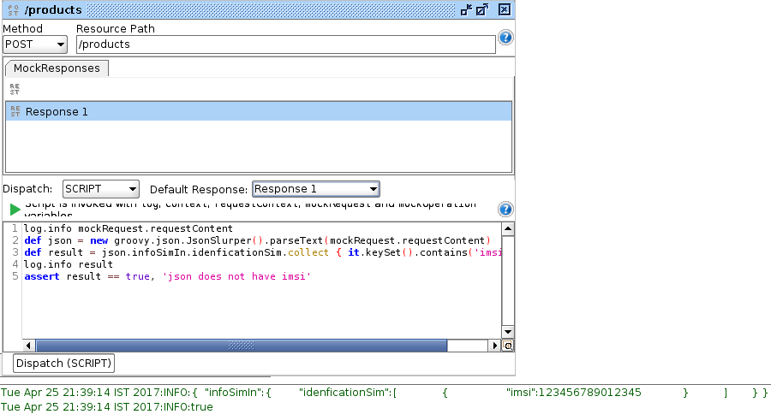Switch to the MockResponses tab
Viewport: 771px width, 420px height.
click(x=57, y=68)
